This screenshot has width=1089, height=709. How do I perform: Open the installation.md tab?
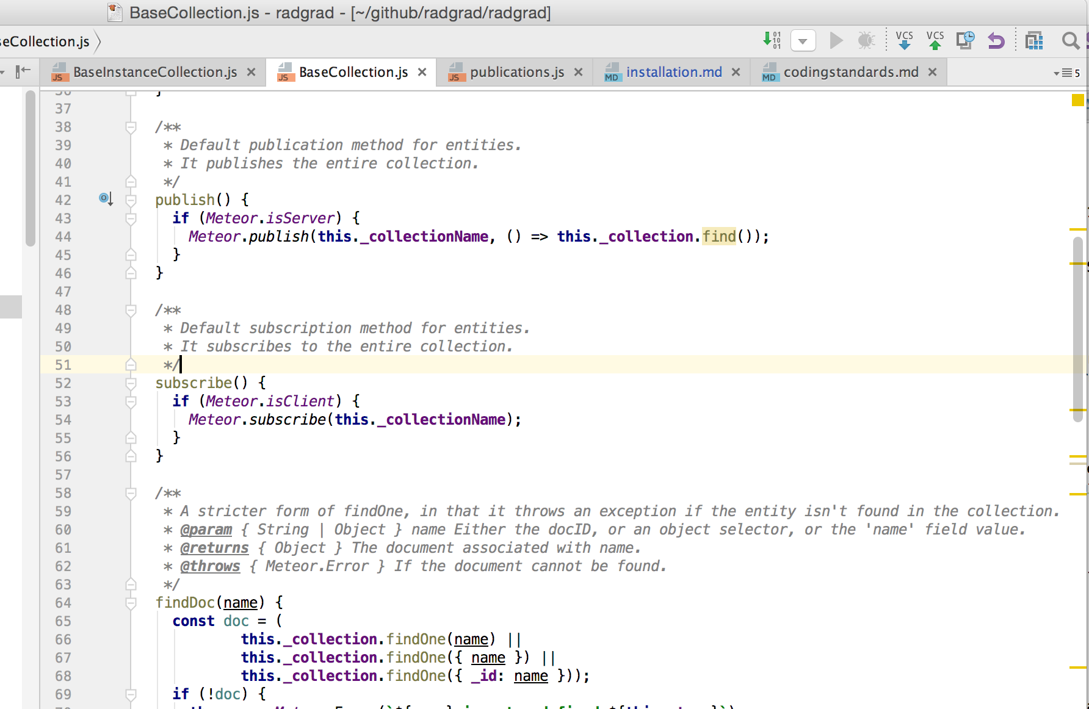[673, 72]
